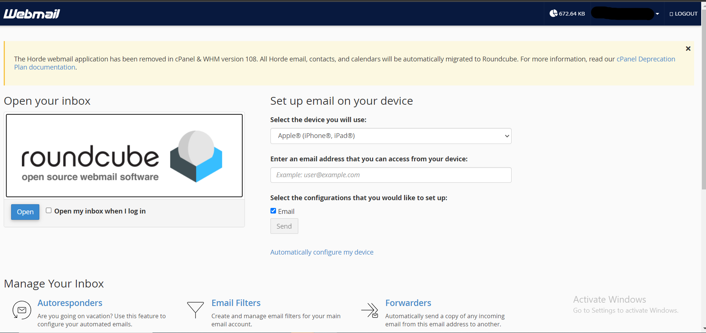Click the Send button
The width and height of the screenshot is (706, 333).
click(284, 226)
